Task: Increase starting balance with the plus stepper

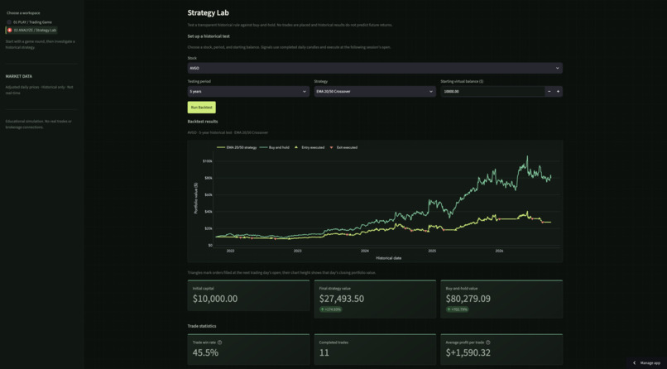Action: pyautogui.click(x=558, y=91)
